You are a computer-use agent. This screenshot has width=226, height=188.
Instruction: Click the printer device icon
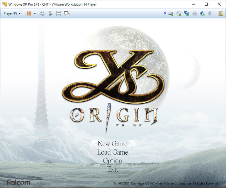click(195, 13)
